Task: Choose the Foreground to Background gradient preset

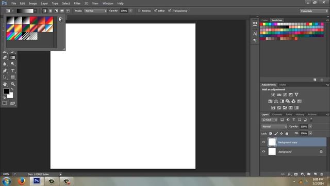Action: click(10, 21)
